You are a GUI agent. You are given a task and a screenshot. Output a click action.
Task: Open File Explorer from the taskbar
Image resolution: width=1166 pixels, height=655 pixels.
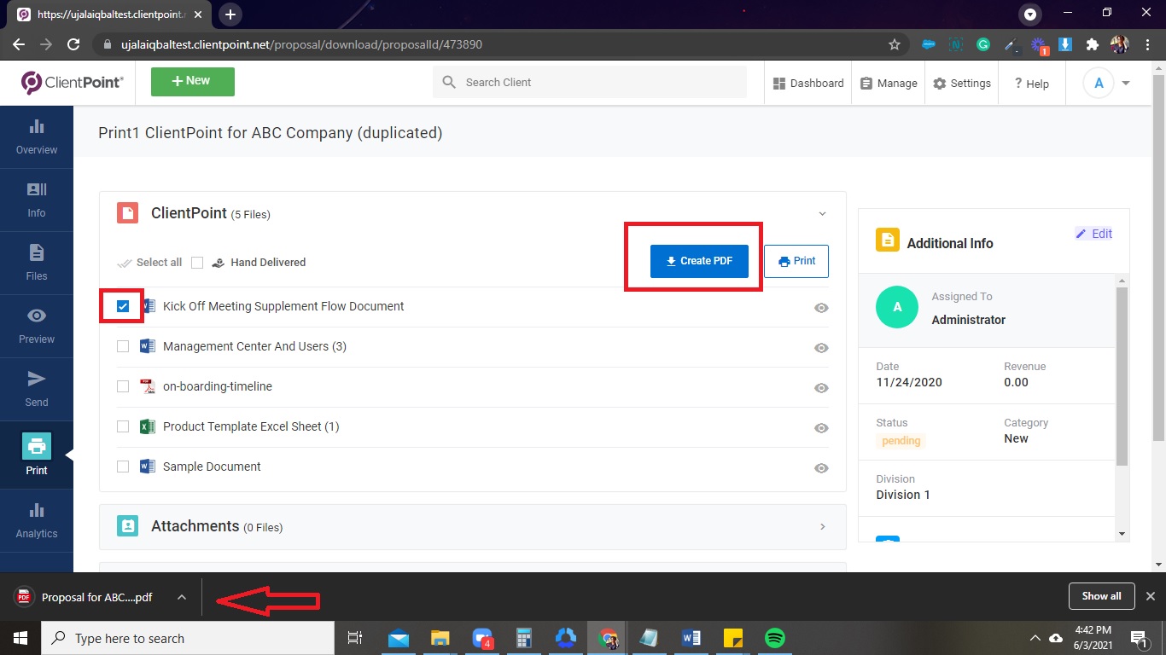pos(440,638)
